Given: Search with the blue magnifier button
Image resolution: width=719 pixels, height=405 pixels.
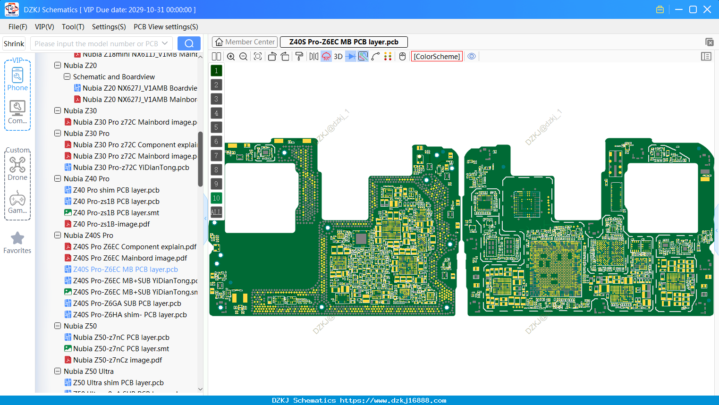Looking at the screenshot, I should pos(189,43).
